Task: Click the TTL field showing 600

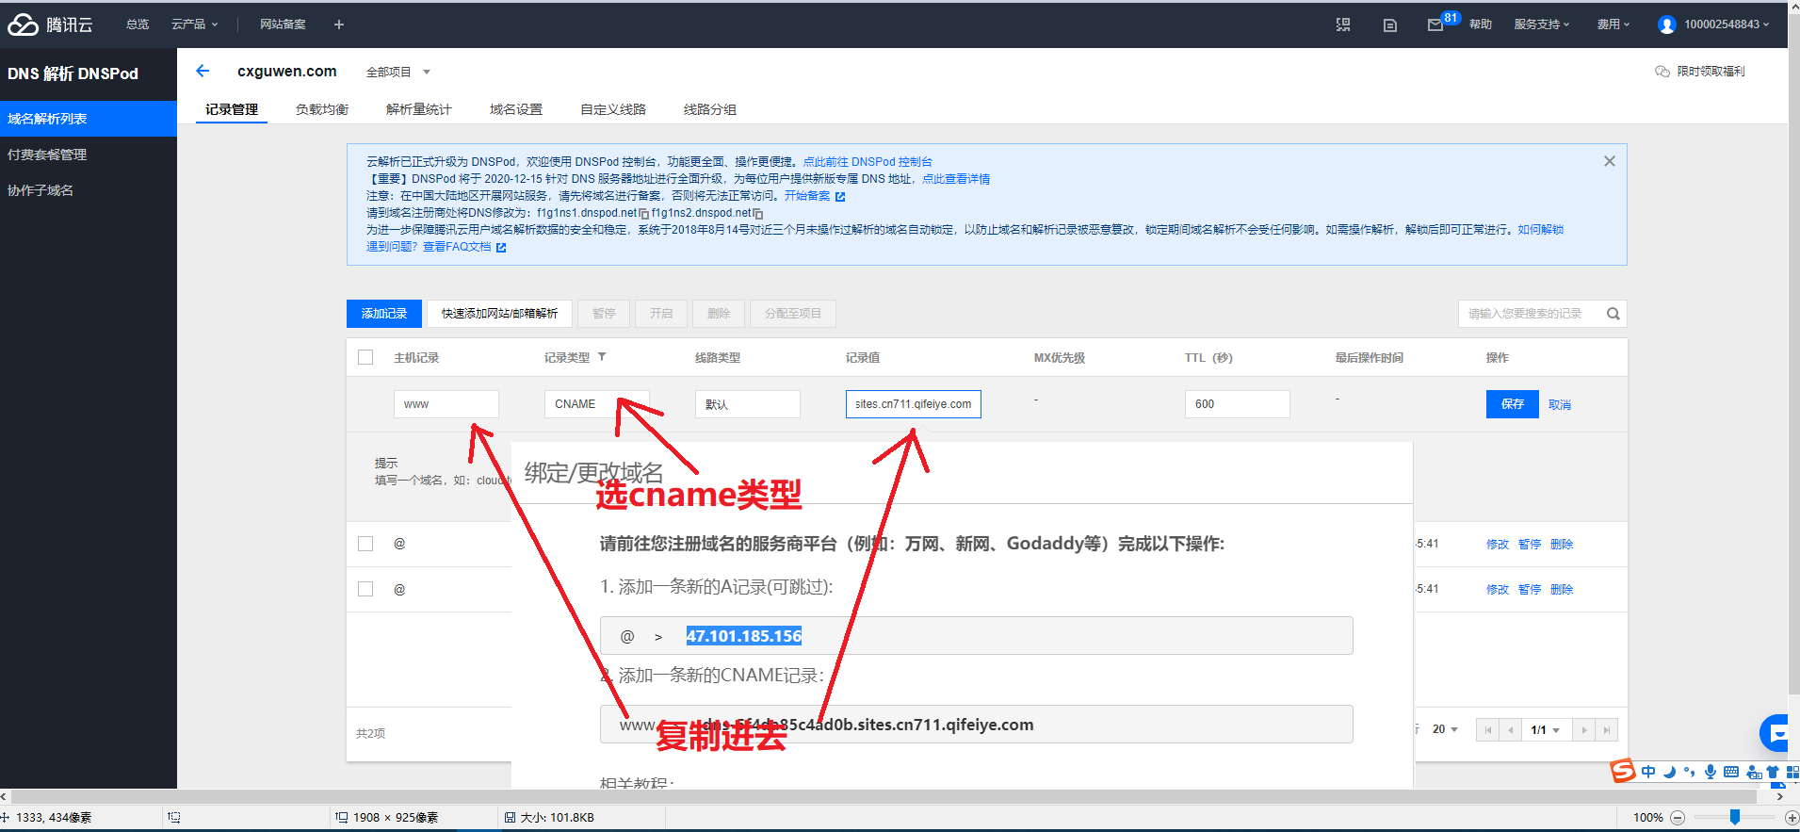Action: pos(1238,404)
